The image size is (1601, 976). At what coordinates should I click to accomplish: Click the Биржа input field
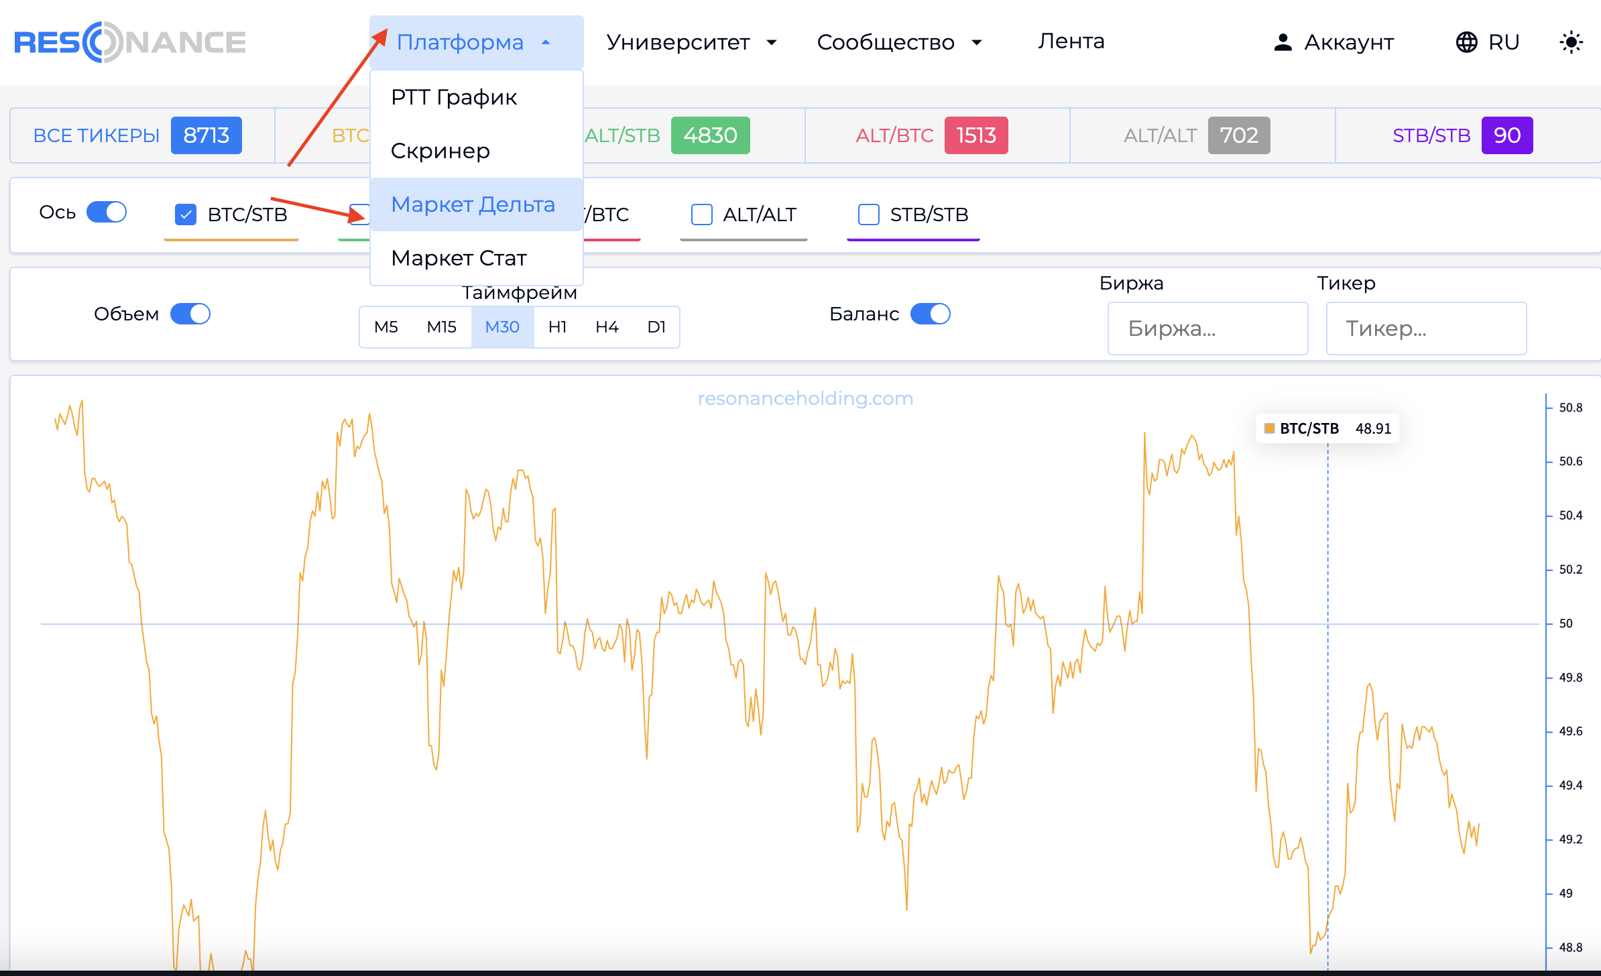(1207, 328)
